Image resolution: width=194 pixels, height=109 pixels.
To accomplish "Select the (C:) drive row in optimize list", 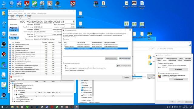I will point(96,45).
